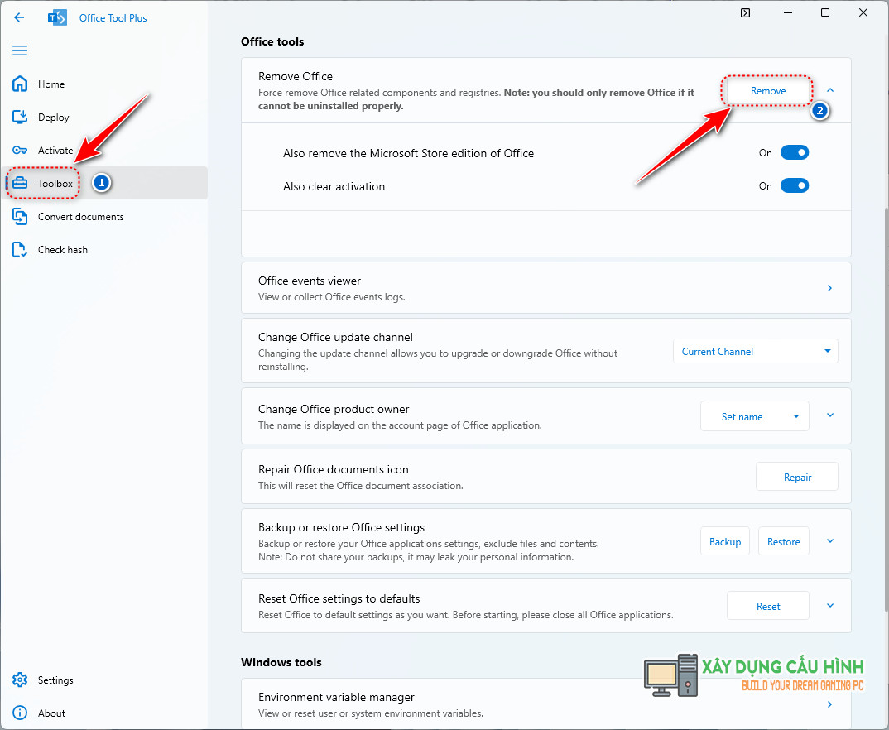This screenshot has width=889, height=730.
Task: Click the hamburger menu icon
Action: (x=20, y=50)
